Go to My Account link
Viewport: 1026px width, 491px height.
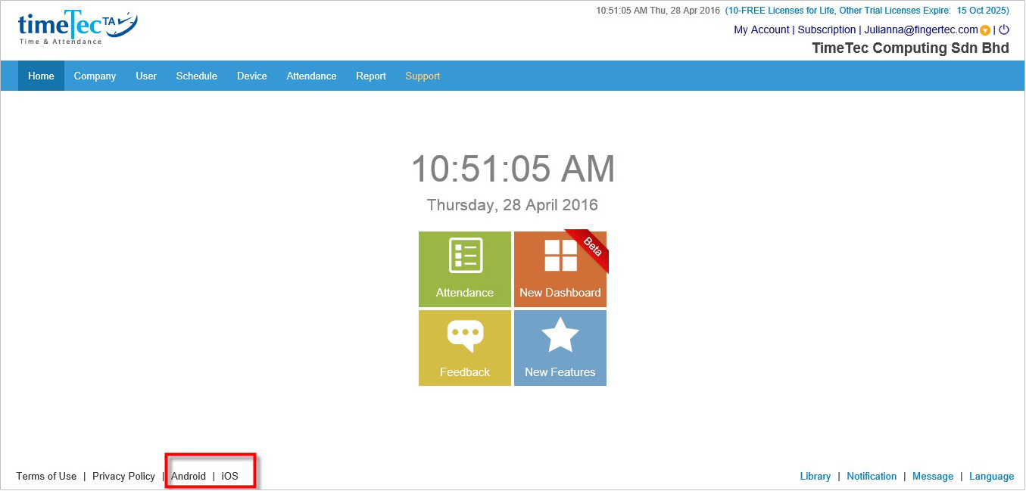click(x=762, y=30)
